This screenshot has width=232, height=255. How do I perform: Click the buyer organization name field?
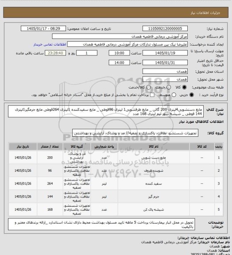(x=120, y=36)
